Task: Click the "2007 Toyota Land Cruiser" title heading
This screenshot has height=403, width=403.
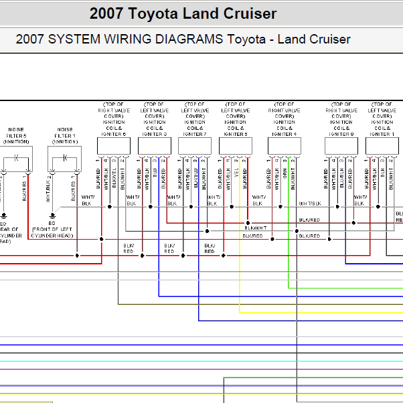Action: pyautogui.click(x=183, y=13)
